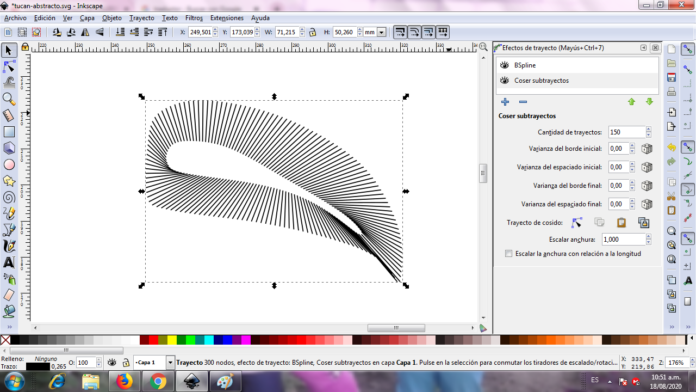Randomize Varianza del espaciado final dice
This screenshot has width=696, height=392.
pyautogui.click(x=647, y=204)
